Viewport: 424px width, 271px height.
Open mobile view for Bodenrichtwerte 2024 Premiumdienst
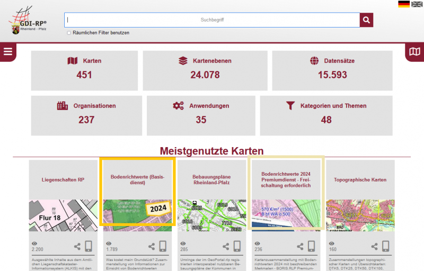312,246
